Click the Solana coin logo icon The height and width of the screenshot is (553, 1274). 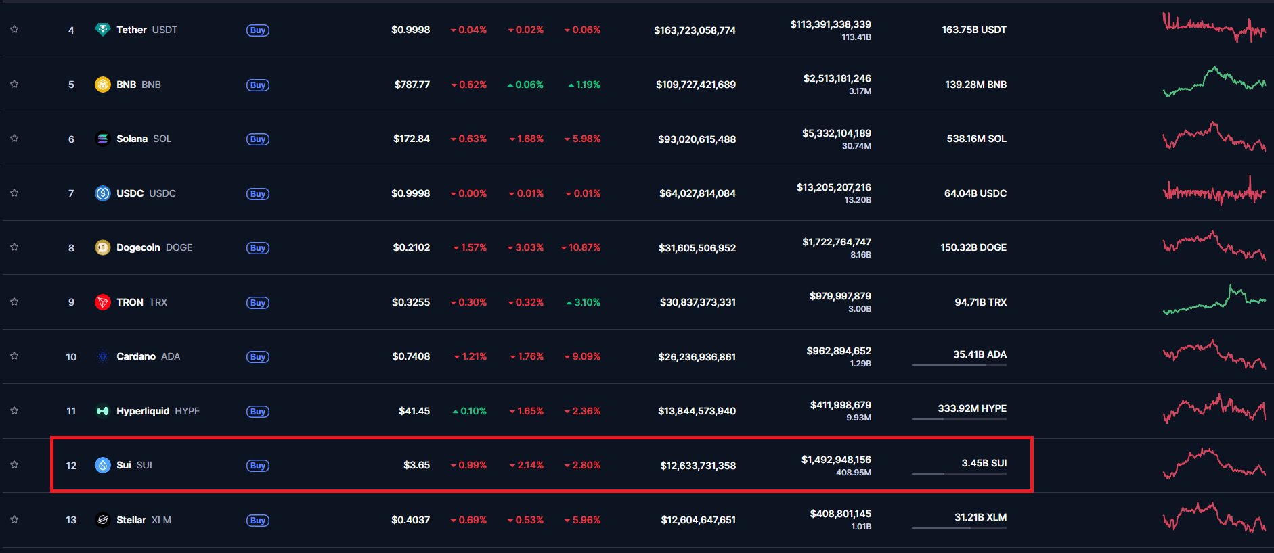103,139
